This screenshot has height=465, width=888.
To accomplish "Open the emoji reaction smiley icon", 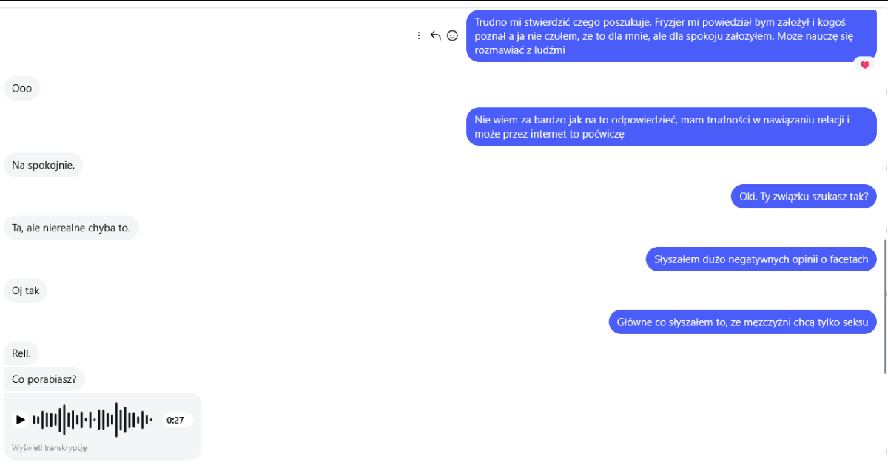I will click(x=452, y=35).
